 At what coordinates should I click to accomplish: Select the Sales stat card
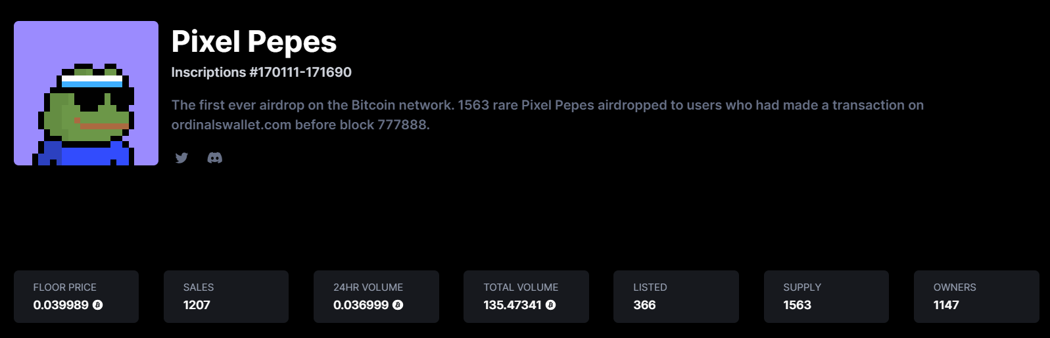(x=226, y=297)
